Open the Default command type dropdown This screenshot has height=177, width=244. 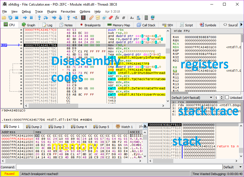pyautogui.click(x=232, y=167)
